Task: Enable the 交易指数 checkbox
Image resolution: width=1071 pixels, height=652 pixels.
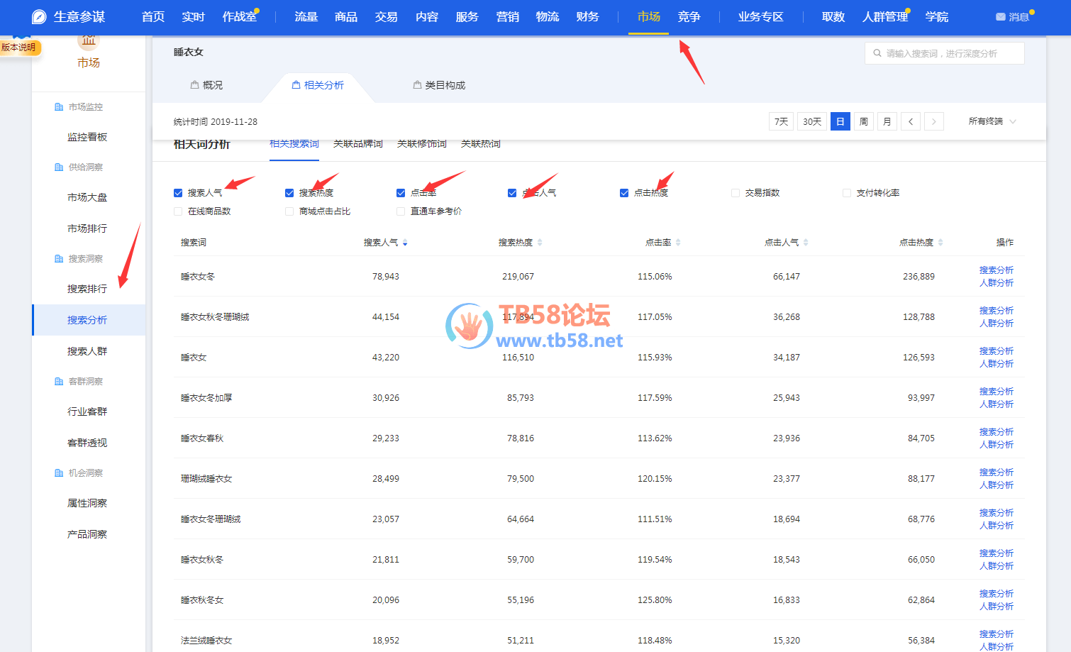Action: coord(736,193)
